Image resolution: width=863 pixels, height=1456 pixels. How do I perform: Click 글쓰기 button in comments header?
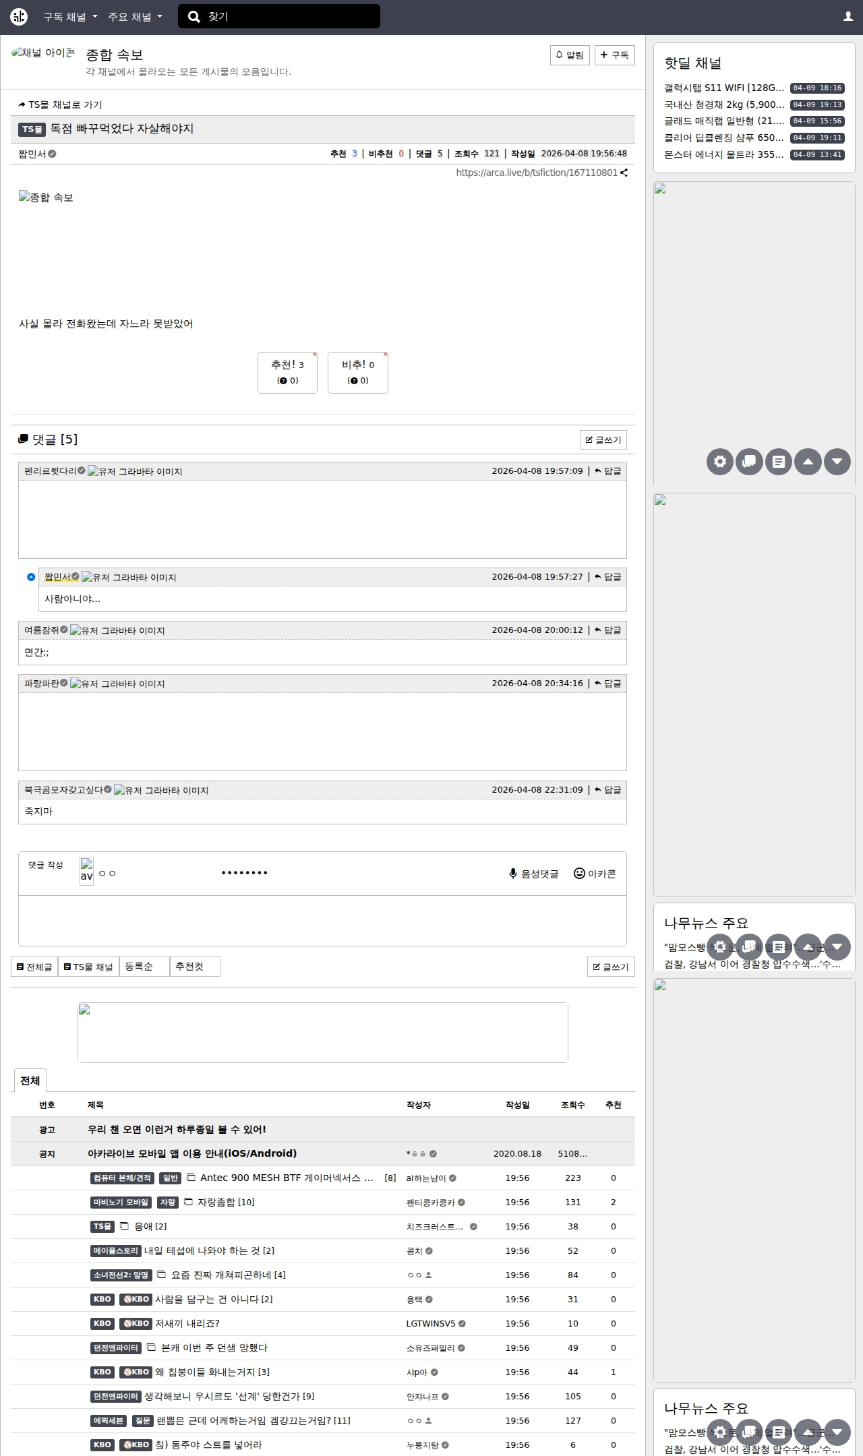pos(603,439)
